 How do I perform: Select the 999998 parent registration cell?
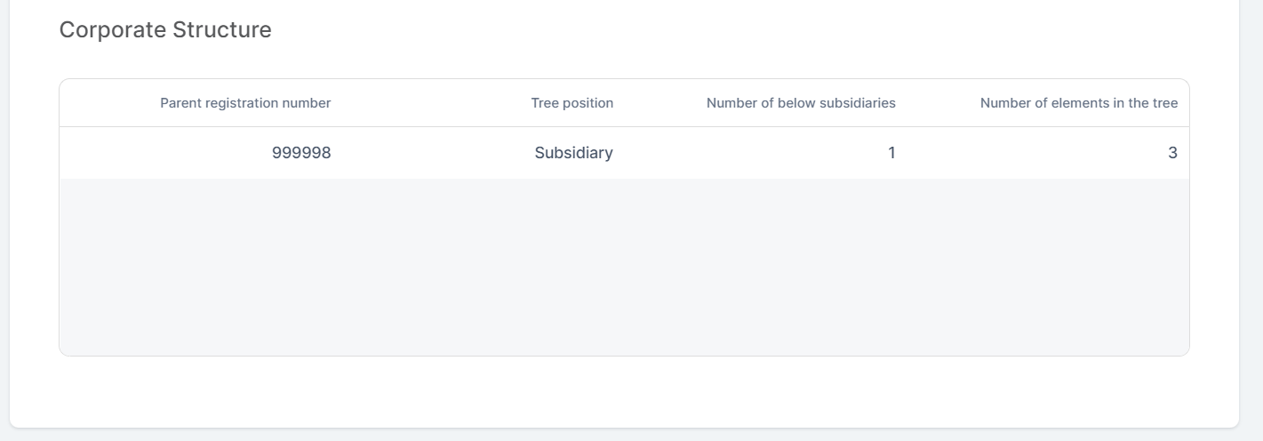point(301,153)
